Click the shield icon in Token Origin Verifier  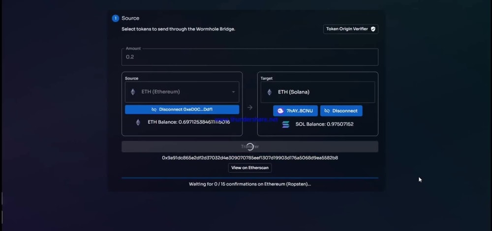coord(373,29)
